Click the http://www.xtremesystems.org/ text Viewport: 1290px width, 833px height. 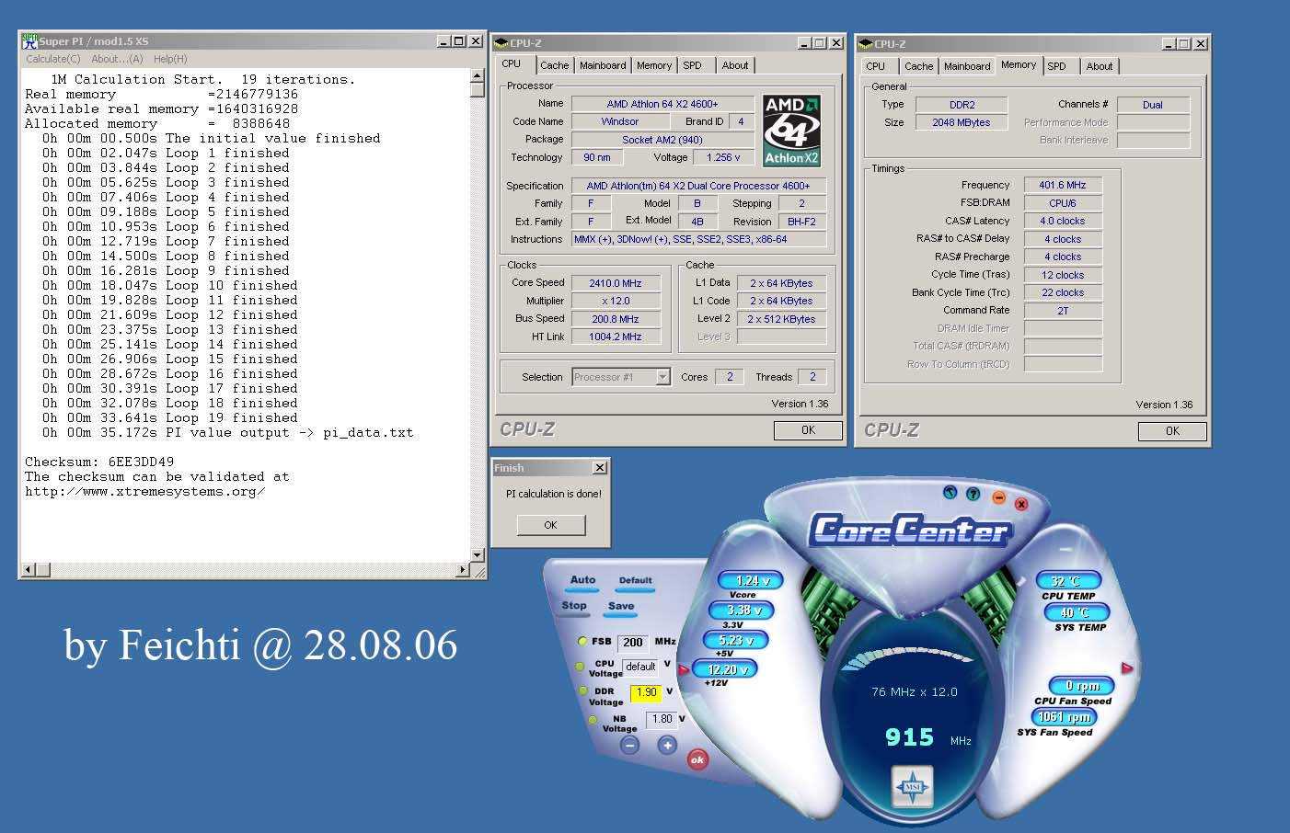click(144, 491)
